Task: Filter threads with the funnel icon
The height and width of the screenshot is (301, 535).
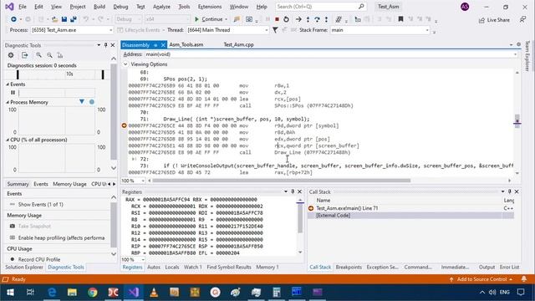Action: pyautogui.click(x=275, y=30)
